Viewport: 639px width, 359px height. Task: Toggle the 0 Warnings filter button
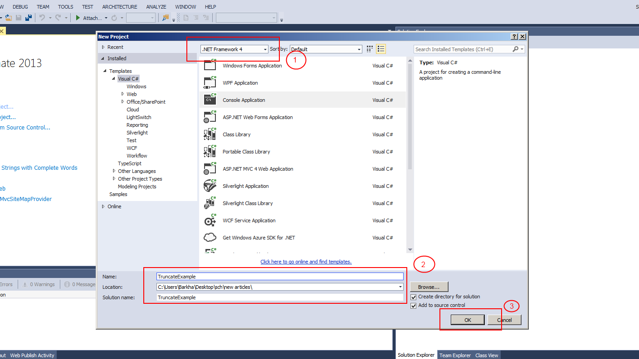[x=39, y=284]
